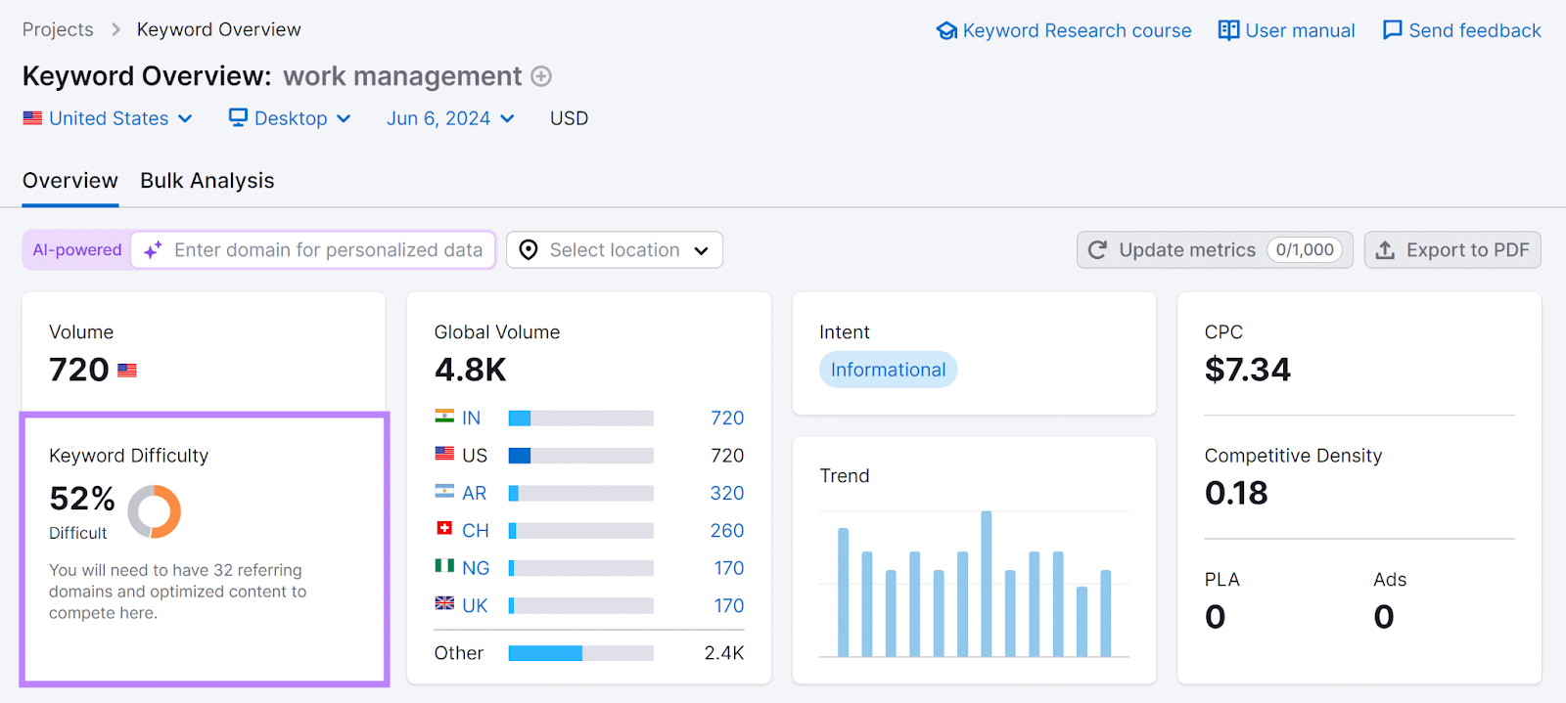Click the location pin icon
Screen dimensions: 1566x703
[529, 250]
